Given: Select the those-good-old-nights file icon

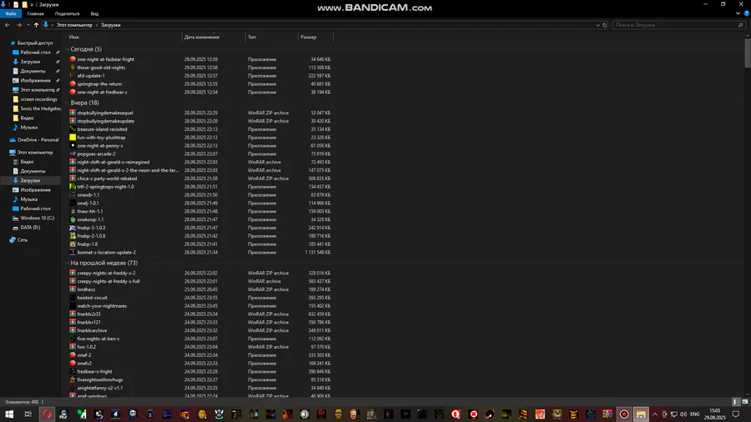Looking at the screenshot, I should pyautogui.click(x=73, y=68).
